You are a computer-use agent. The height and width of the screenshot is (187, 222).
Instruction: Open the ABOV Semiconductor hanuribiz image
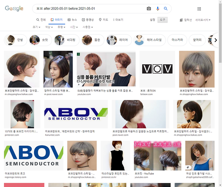[x=76, y=114]
